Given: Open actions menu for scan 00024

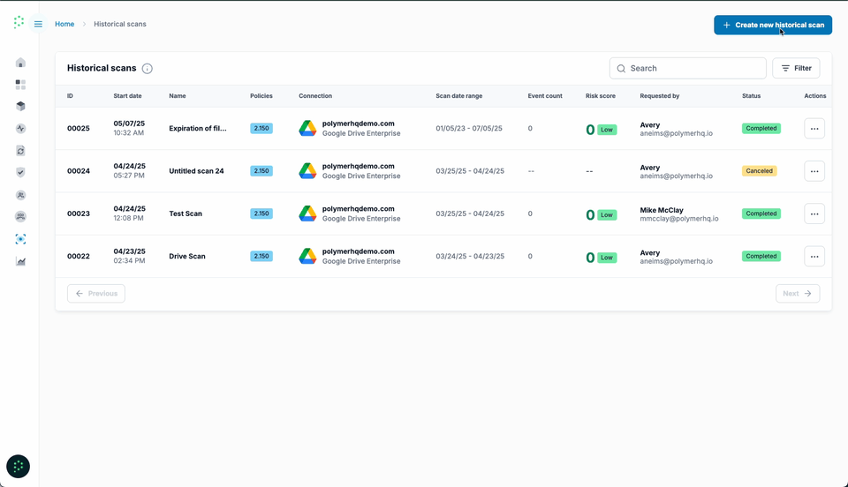Looking at the screenshot, I should (x=814, y=171).
